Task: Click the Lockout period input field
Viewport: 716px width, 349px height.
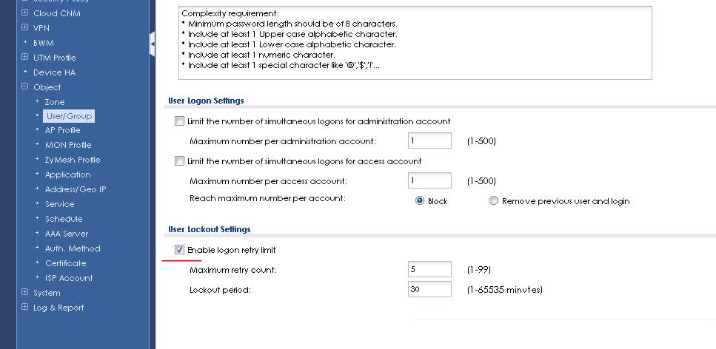Action: (x=429, y=290)
